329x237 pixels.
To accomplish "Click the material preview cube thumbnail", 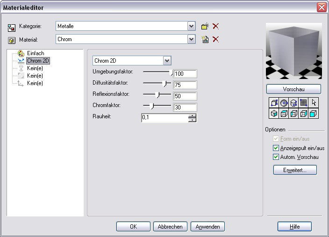I will 294,51.
